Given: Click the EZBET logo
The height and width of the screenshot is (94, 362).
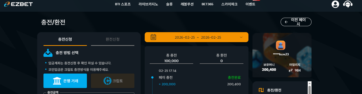Looking at the screenshot, I should (18, 4).
